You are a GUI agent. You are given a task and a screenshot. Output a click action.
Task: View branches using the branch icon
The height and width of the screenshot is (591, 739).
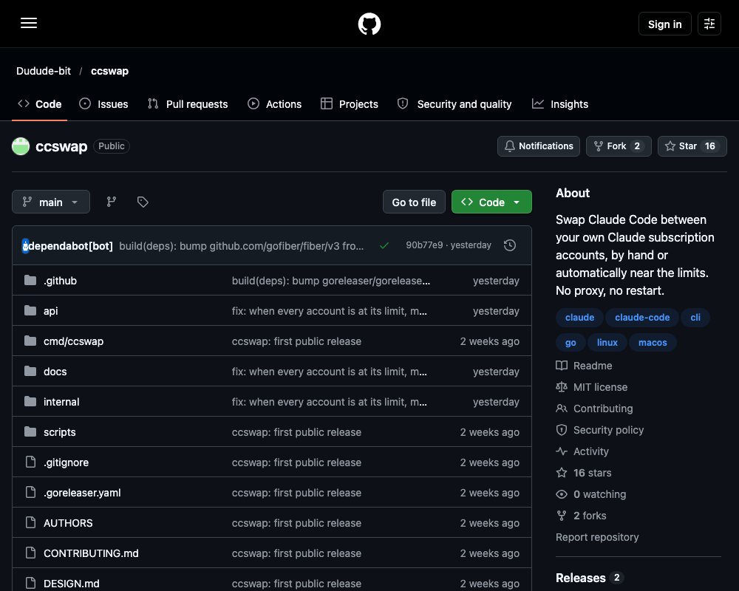tap(112, 202)
